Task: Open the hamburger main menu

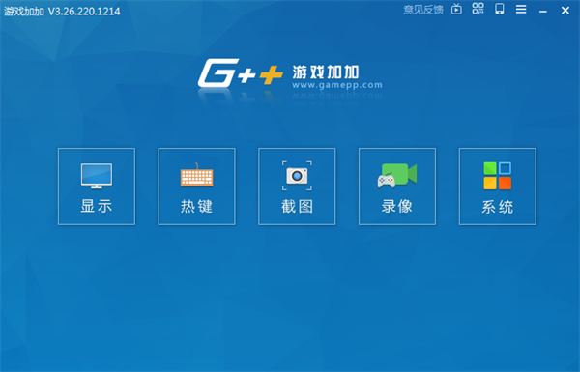Action: (521, 10)
